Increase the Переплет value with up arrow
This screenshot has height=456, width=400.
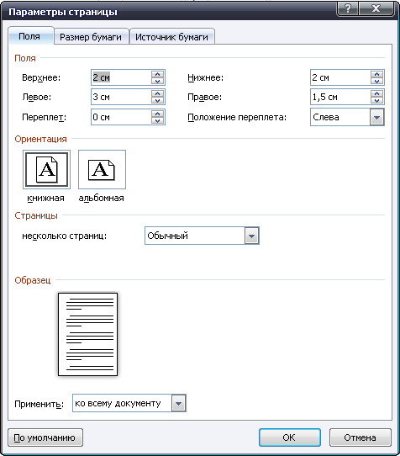point(157,114)
